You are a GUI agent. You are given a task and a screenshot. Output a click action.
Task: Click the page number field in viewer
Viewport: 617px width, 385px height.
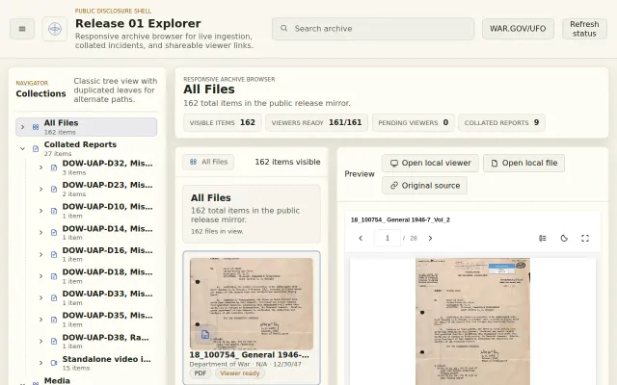[388, 238]
